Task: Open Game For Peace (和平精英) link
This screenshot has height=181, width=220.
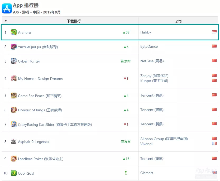Action: pyautogui.click(x=40, y=96)
